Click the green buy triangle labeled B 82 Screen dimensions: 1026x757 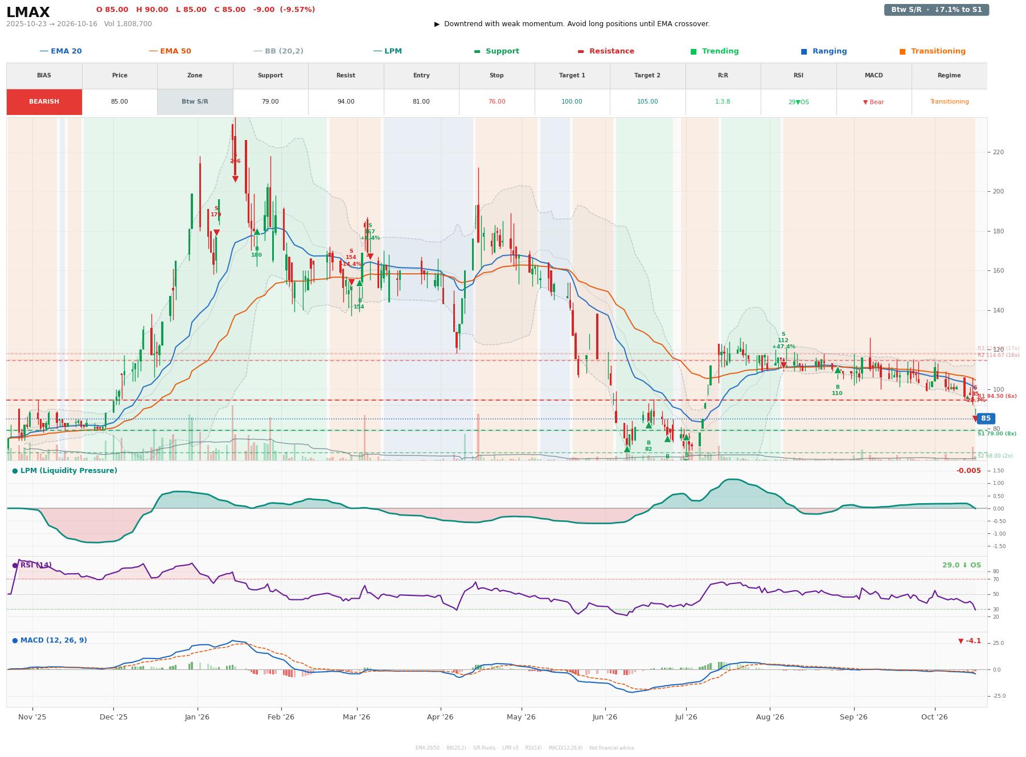click(649, 425)
